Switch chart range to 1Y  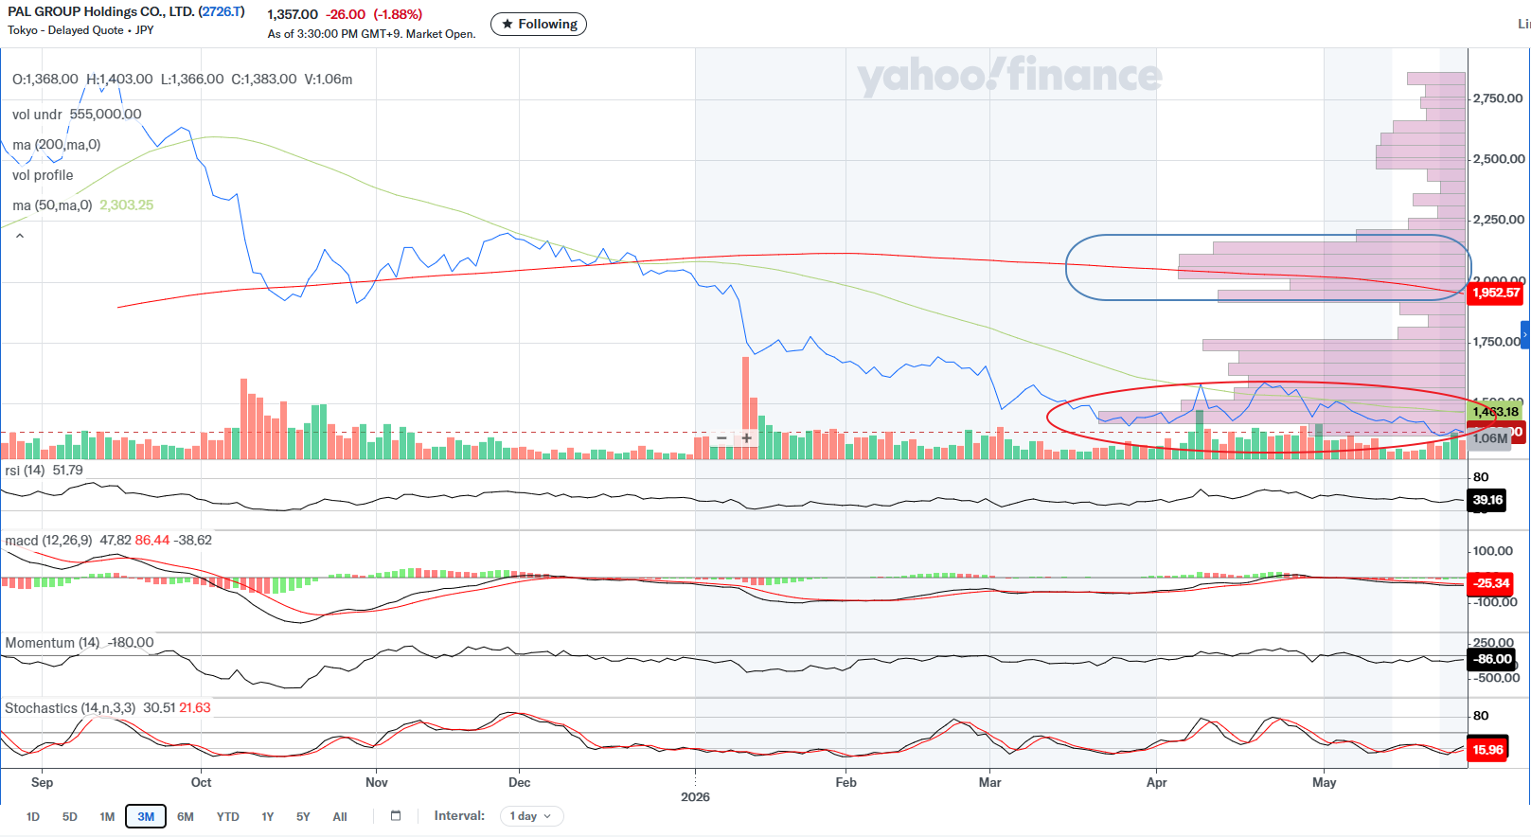point(268,816)
